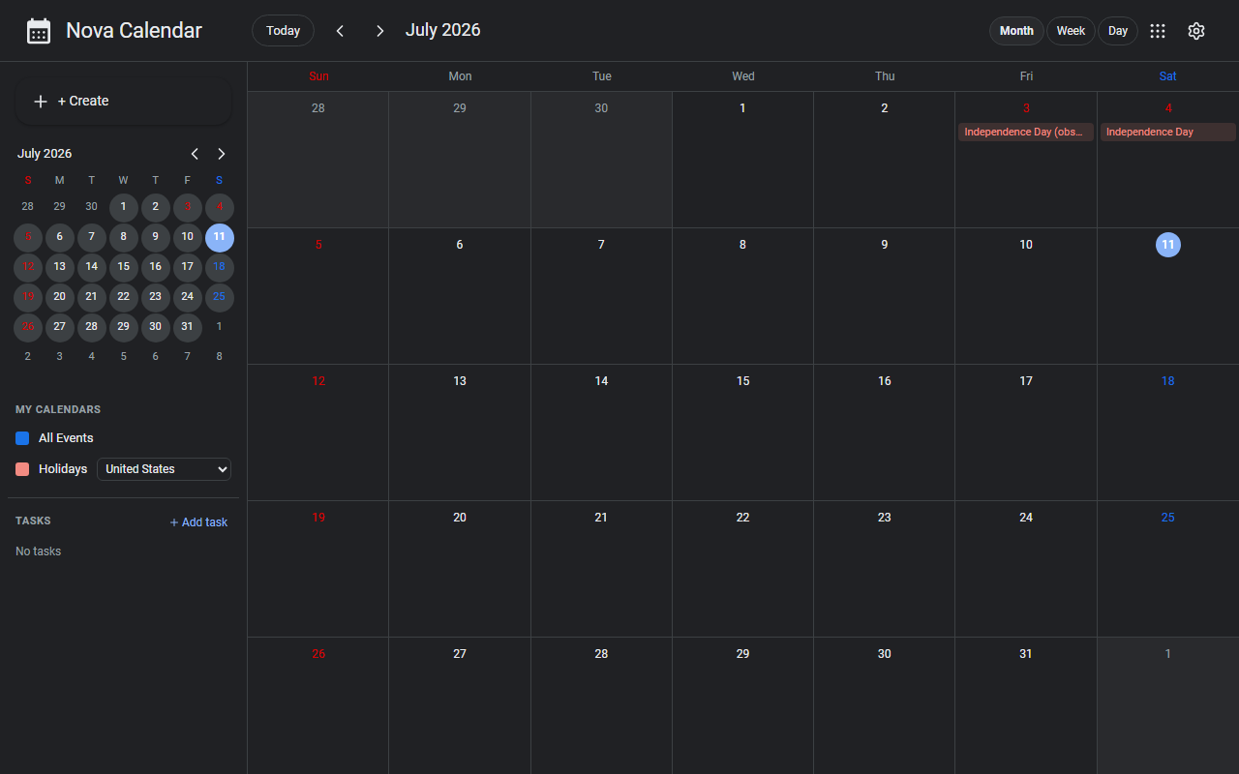The height and width of the screenshot is (774, 1239).
Task: Advance to next month in header
Action: (x=380, y=31)
